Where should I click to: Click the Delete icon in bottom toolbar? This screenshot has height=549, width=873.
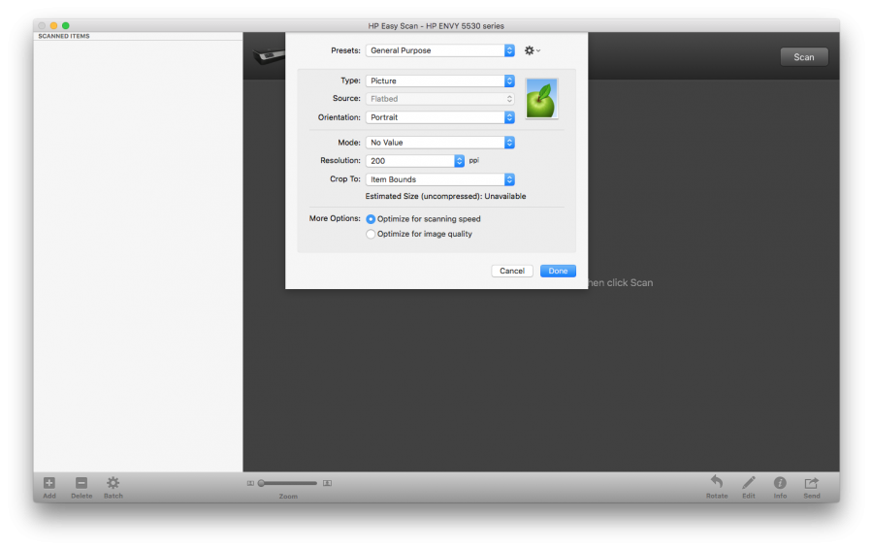point(81,483)
